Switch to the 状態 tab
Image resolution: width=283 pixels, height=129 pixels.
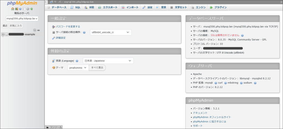click(x=89, y=7)
